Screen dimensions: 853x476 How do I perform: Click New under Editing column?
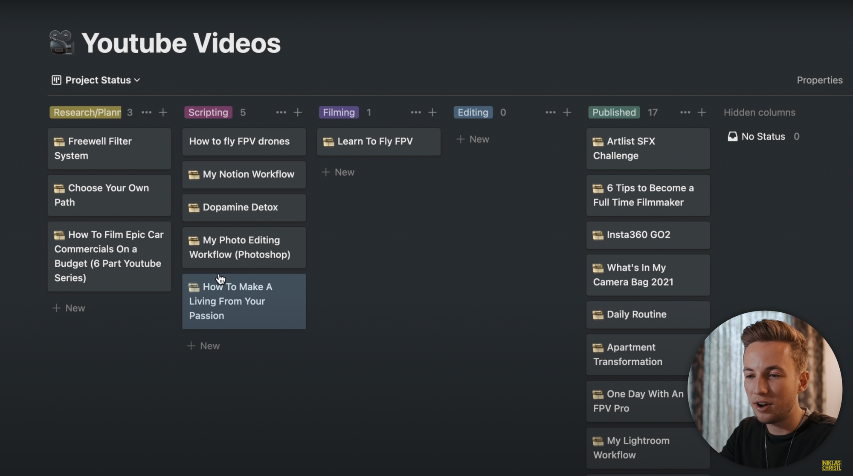(x=473, y=139)
